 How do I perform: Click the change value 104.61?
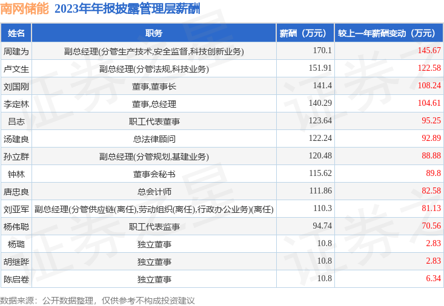point(429,103)
